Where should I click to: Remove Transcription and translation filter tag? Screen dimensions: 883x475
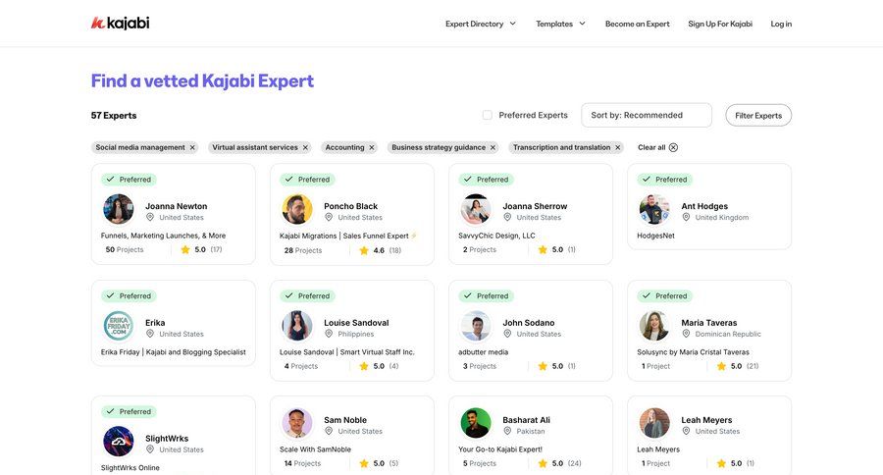[618, 147]
